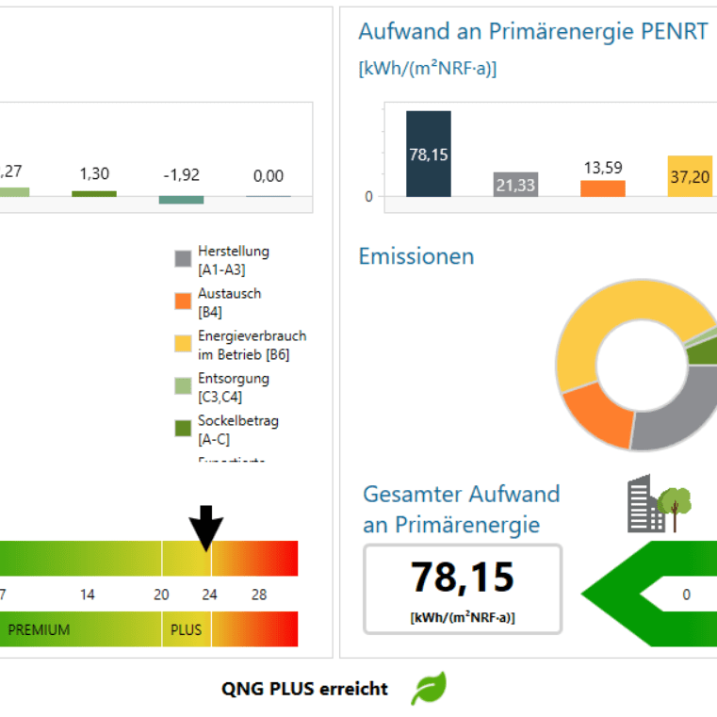
Task: Select the teal -1,92 negative bar
Action: pos(181,200)
